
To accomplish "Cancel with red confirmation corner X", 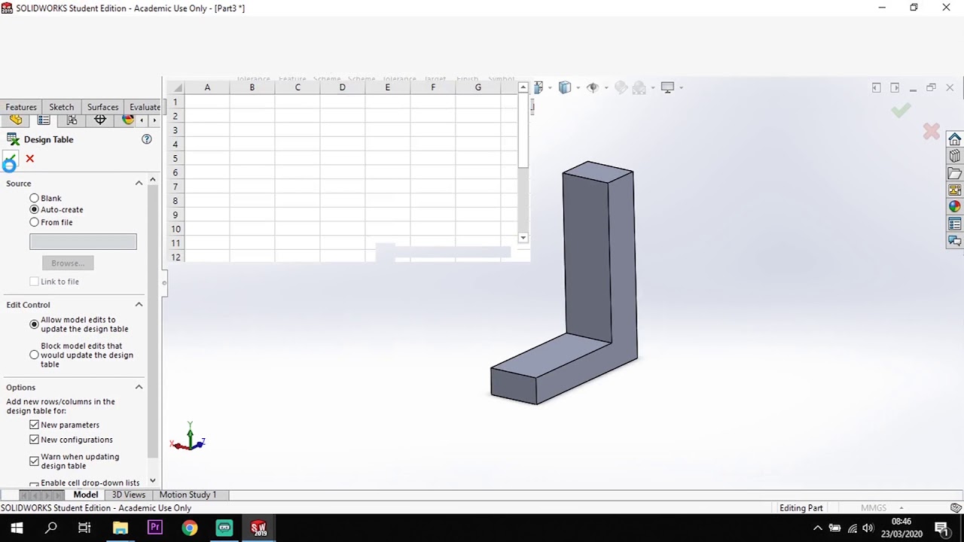I will point(932,132).
